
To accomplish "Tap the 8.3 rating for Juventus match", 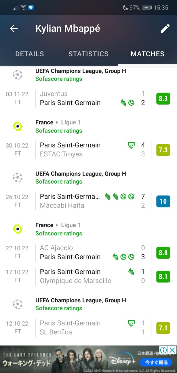I will [x=163, y=99].
